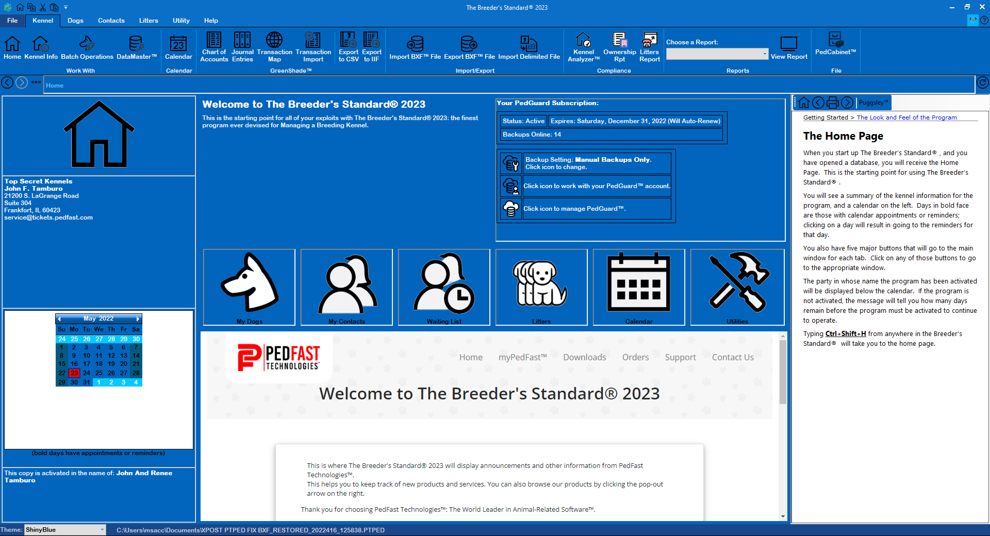Open Journal Entries
The width and height of the screenshot is (990, 536).
tap(242, 47)
